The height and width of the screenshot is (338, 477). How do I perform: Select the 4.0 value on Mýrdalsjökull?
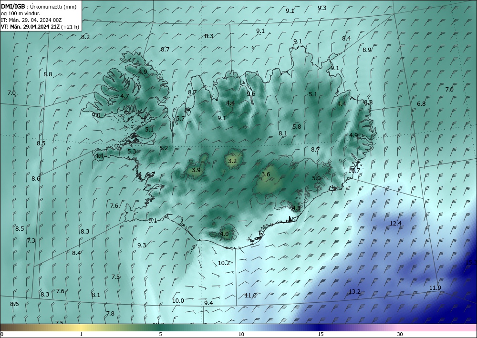[x=224, y=234]
